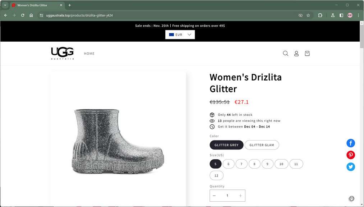
Task: Open Chrome three-dot menu
Action: (x=358, y=15)
